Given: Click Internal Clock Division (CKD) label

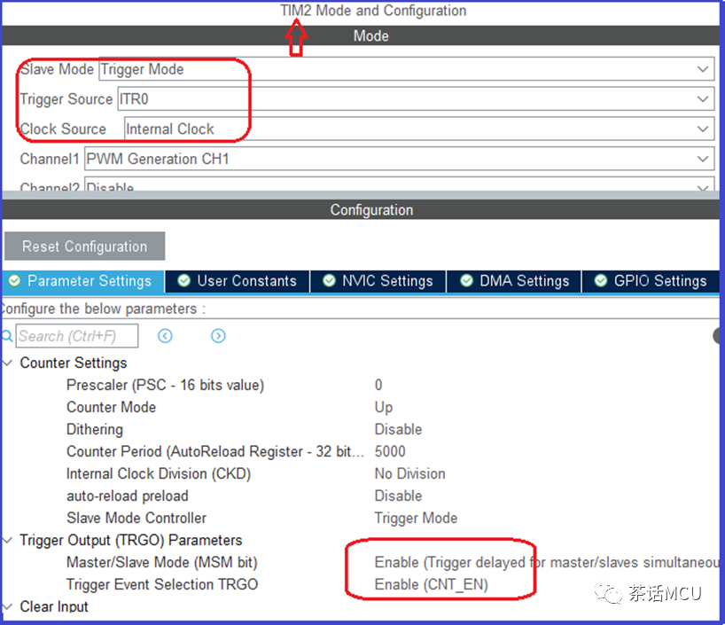Looking at the screenshot, I should (x=159, y=473).
